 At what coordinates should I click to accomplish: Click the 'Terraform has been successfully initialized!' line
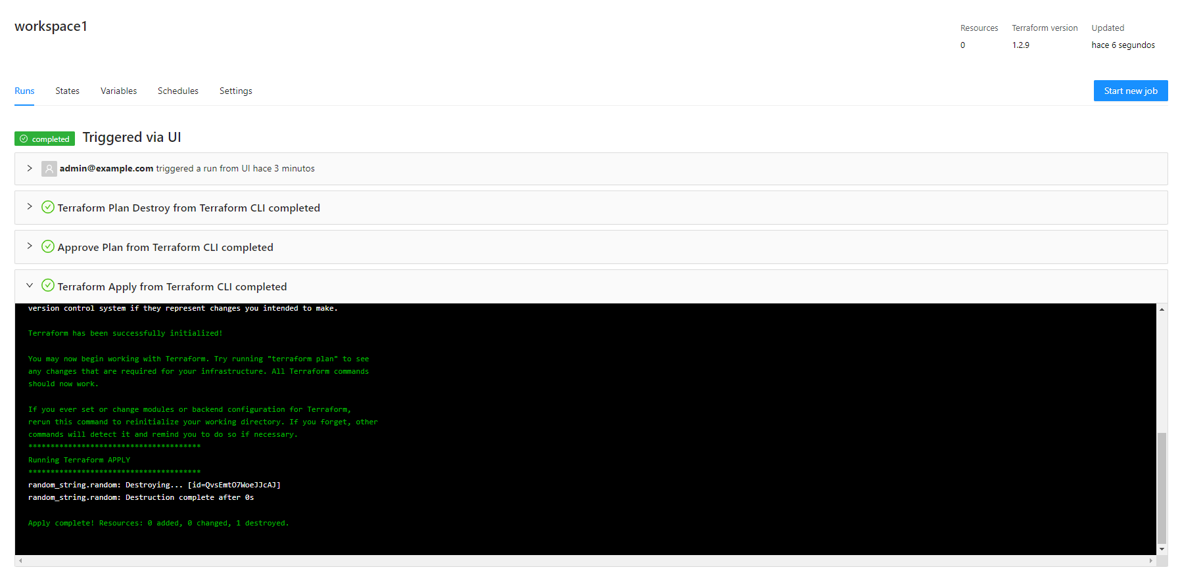[x=125, y=333]
